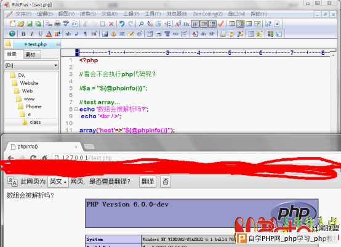Select the Website folder in tree
Viewport: 341px width, 247px height.
point(29,83)
